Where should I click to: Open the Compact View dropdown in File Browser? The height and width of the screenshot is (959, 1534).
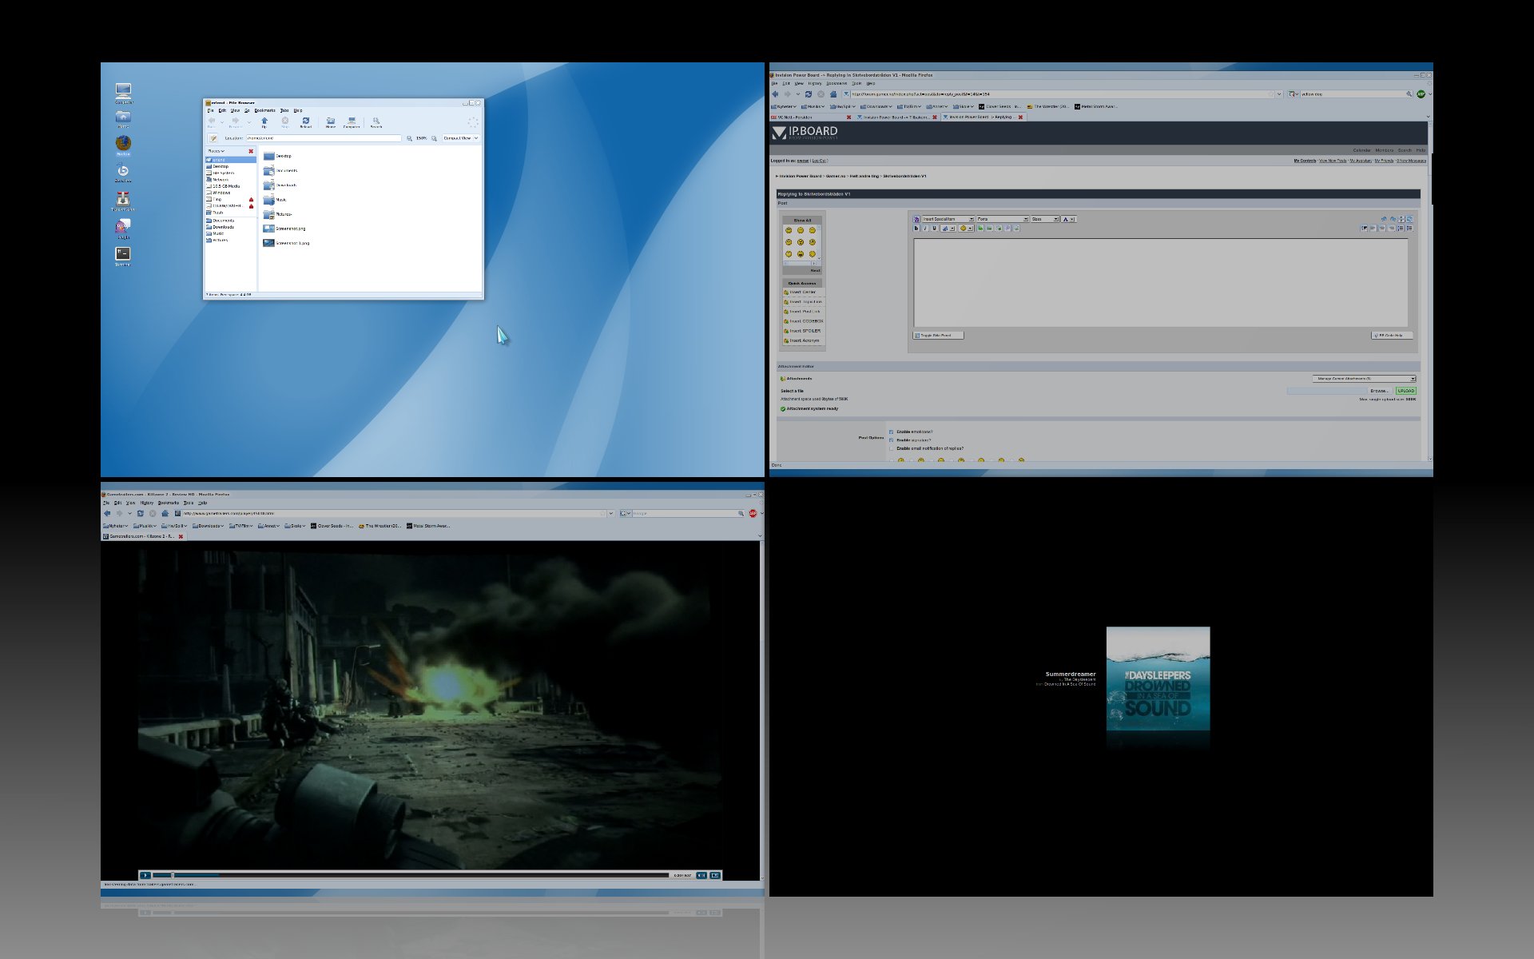tap(461, 138)
